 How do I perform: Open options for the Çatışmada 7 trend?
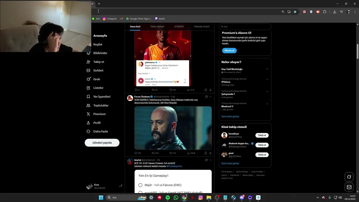tap(267, 91)
